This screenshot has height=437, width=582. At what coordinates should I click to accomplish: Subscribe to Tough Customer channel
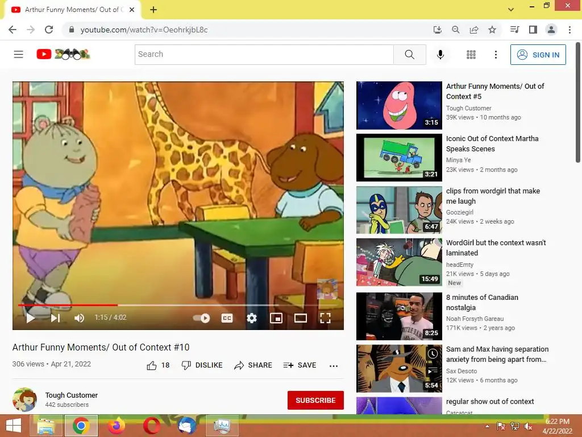point(315,400)
